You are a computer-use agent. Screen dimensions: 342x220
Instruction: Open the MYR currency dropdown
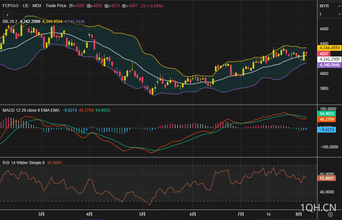coord(330,6)
